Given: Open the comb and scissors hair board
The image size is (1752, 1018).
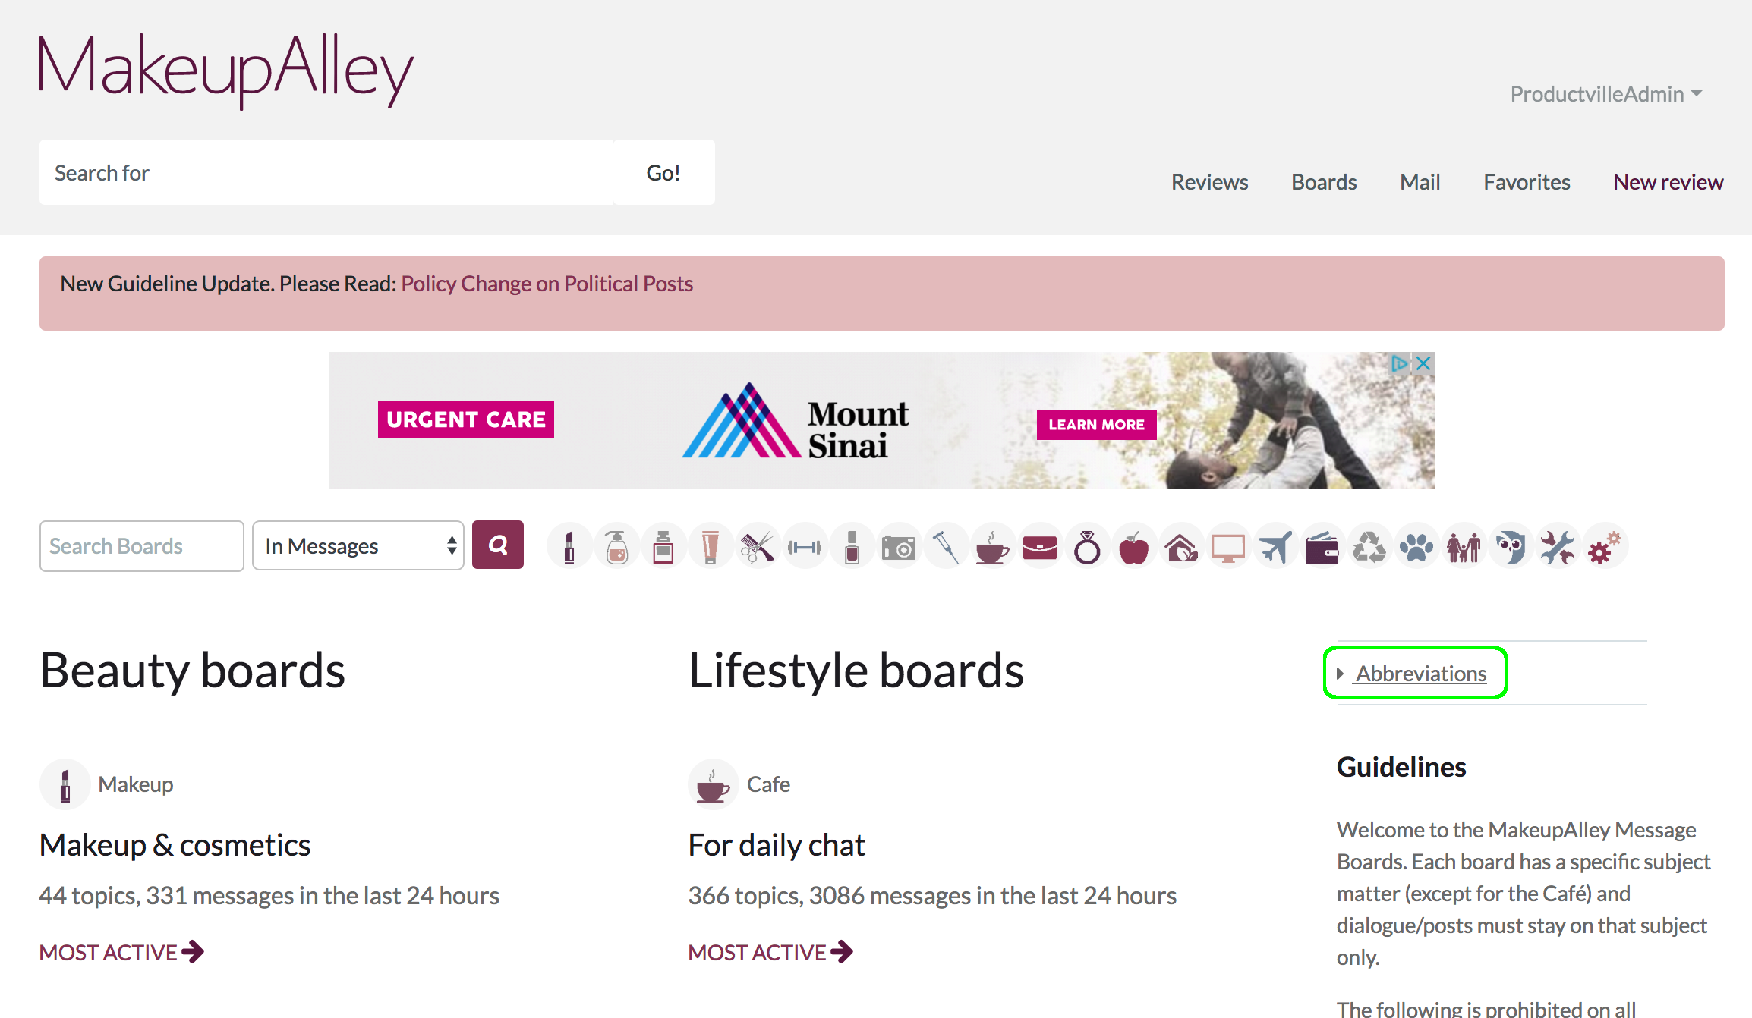Looking at the screenshot, I should tap(758, 547).
